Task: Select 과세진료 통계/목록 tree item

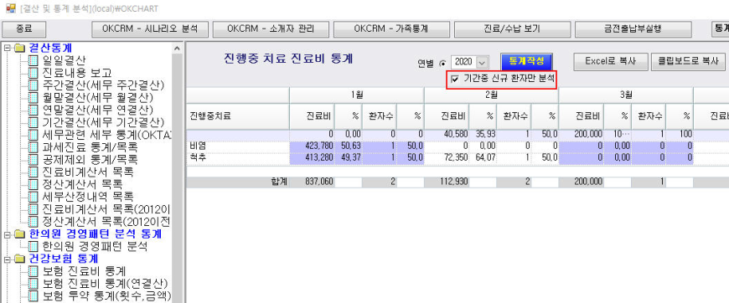Action: click(x=90, y=146)
